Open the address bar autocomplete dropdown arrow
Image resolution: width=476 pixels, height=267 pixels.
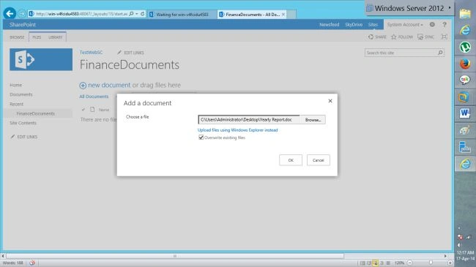tap(137, 14)
